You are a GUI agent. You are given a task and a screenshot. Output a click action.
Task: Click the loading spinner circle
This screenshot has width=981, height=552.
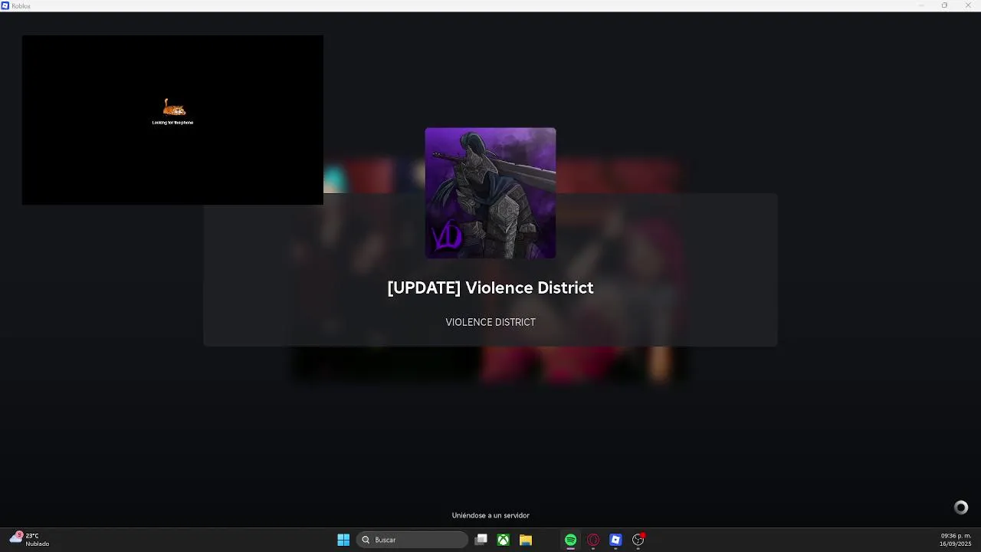(961, 508)
